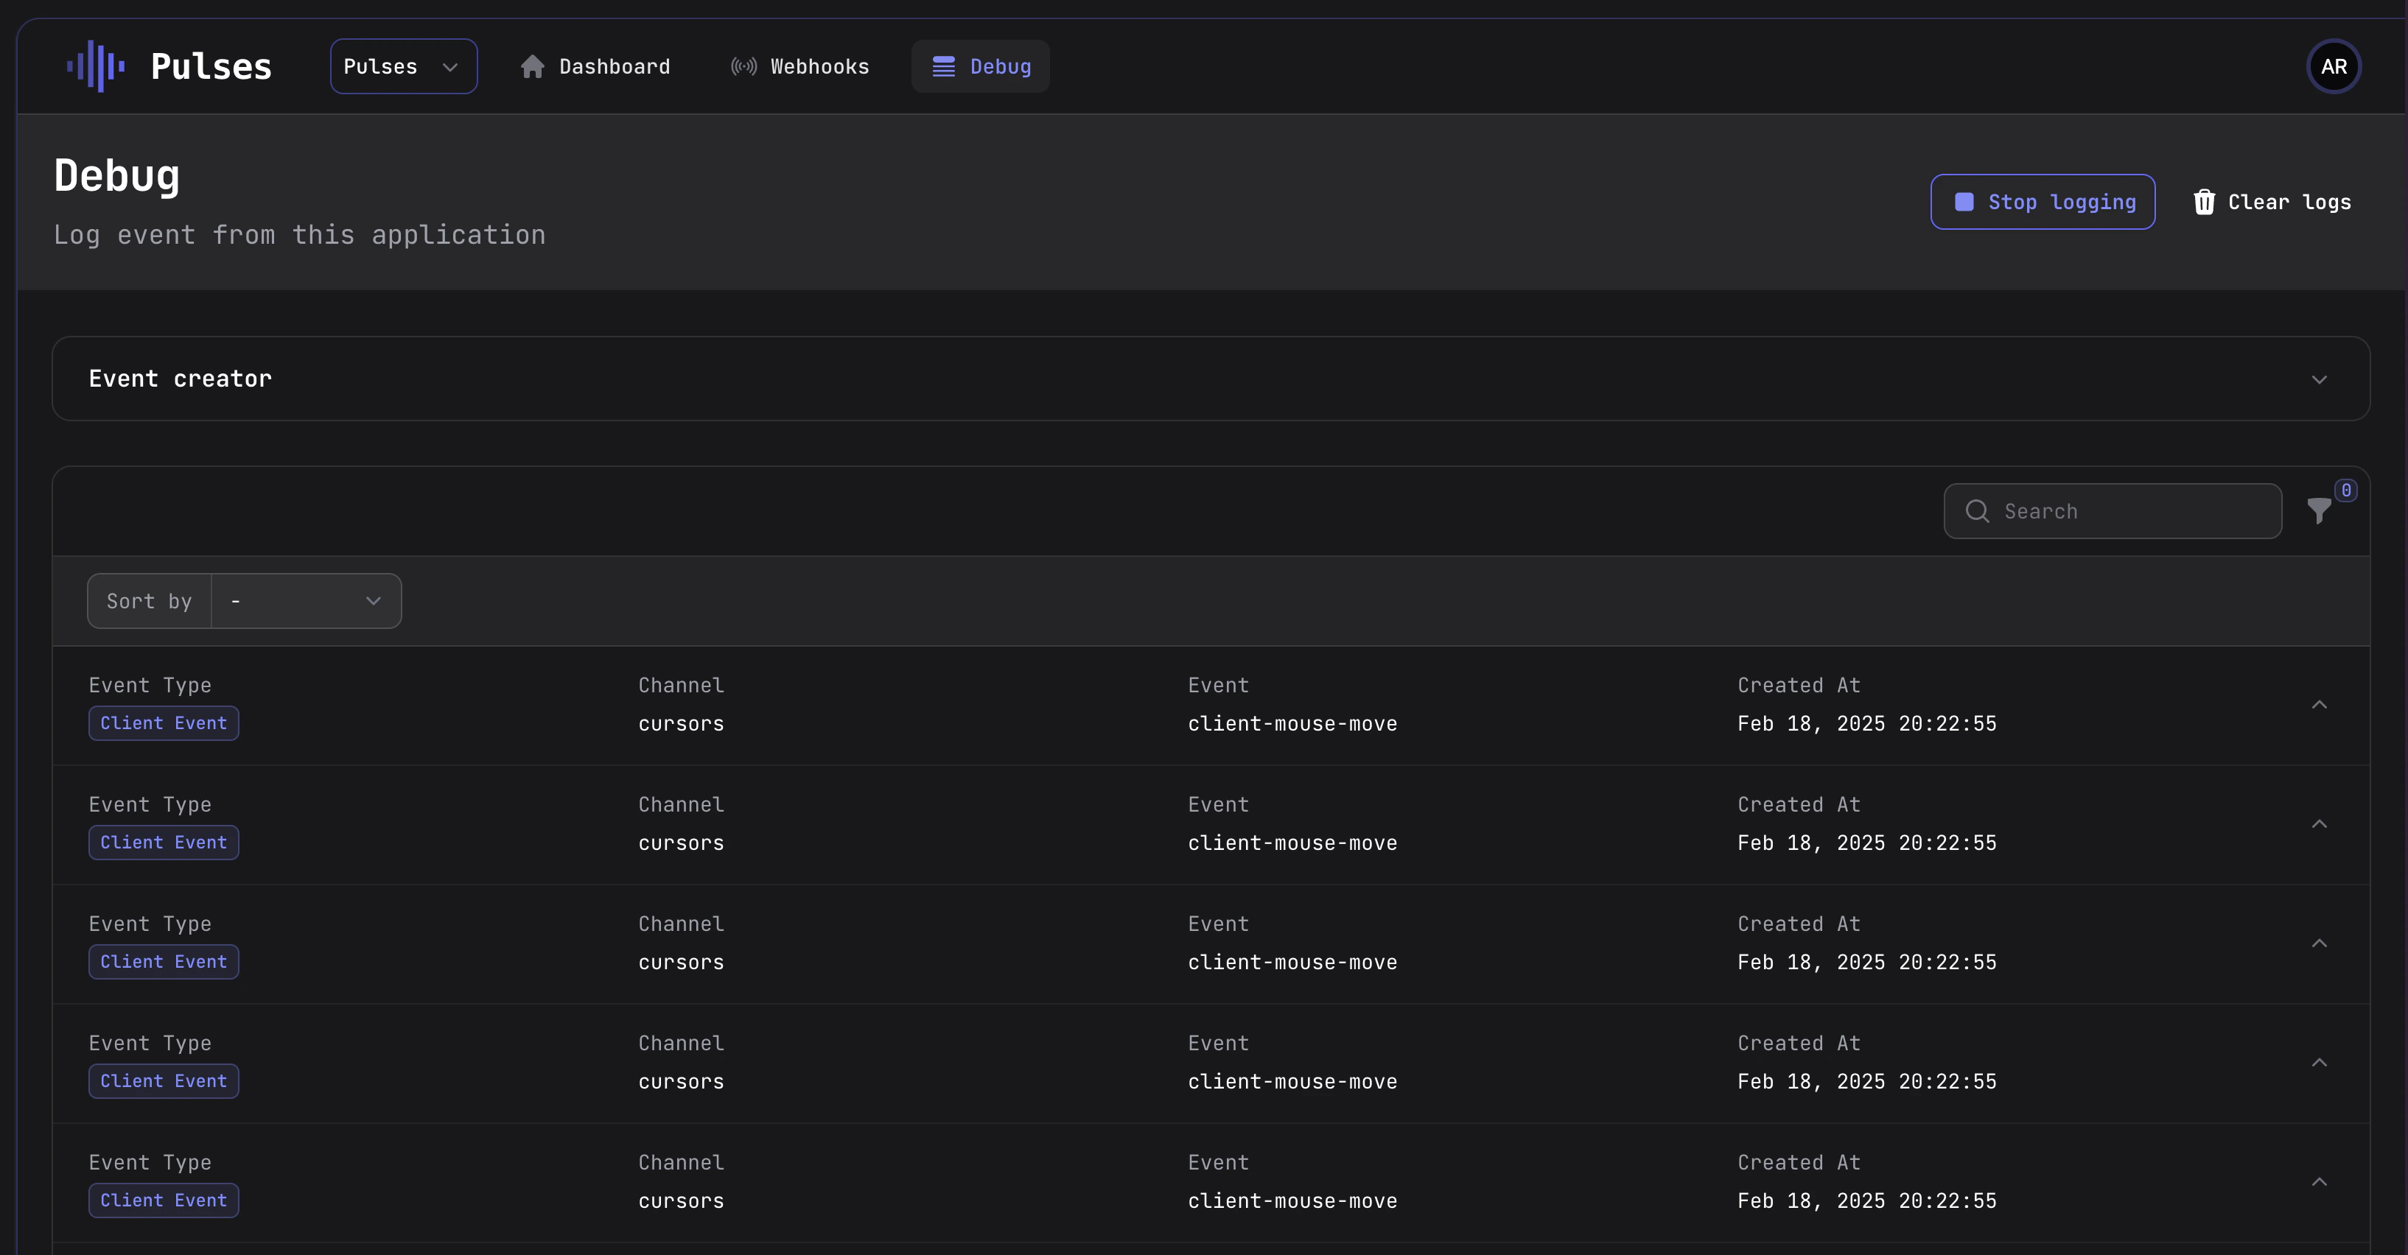
Task: Click the Stop logging button
Action: (2043, 202)
